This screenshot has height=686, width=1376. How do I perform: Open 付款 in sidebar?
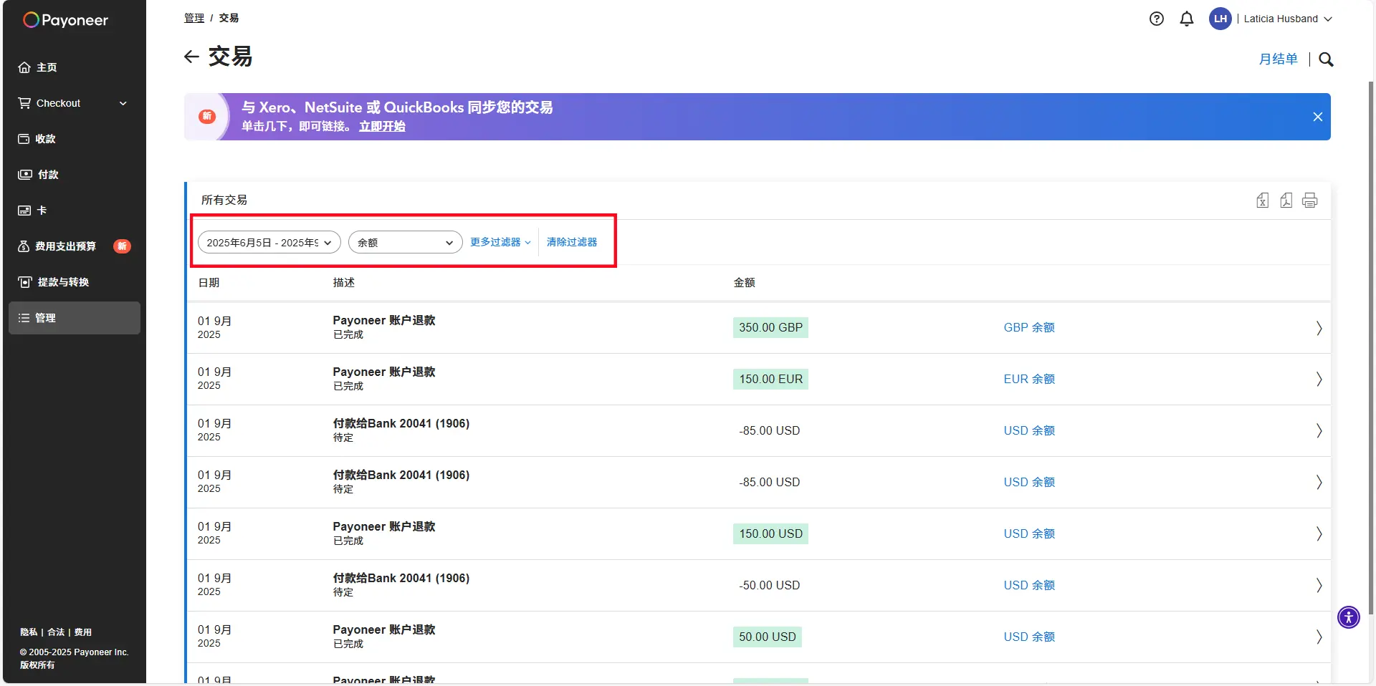tap(75, 175)
